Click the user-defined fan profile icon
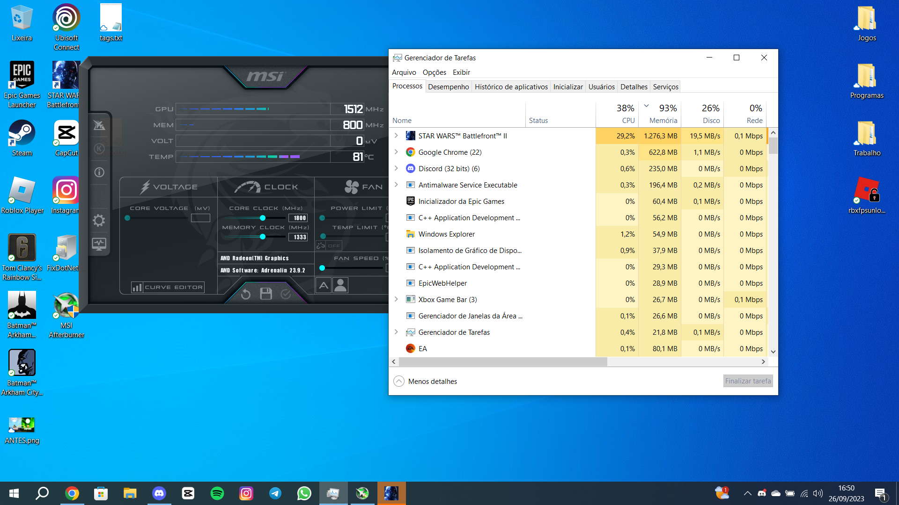 click(x=340, y=285)
